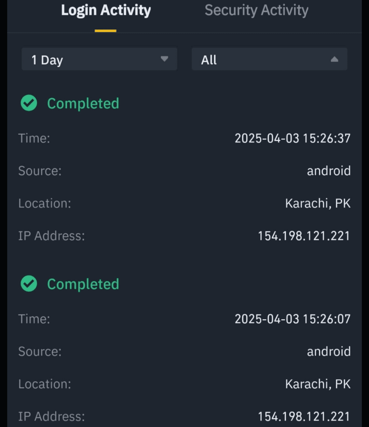The image size is (369, 427).
Task: Click the first entry's IP Address label
Action: (x=51, y=236)
